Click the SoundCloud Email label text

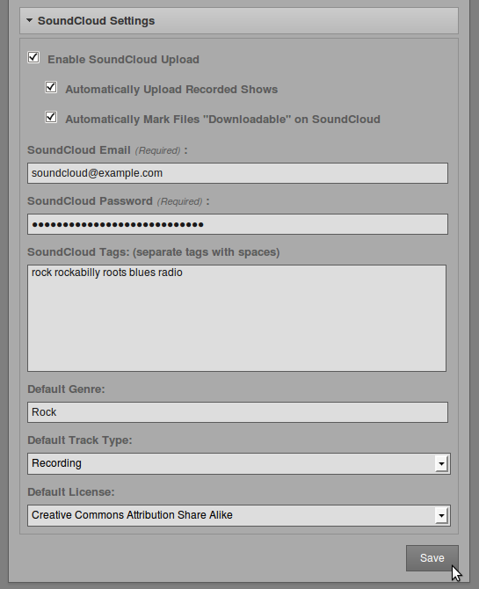point(79,149)
